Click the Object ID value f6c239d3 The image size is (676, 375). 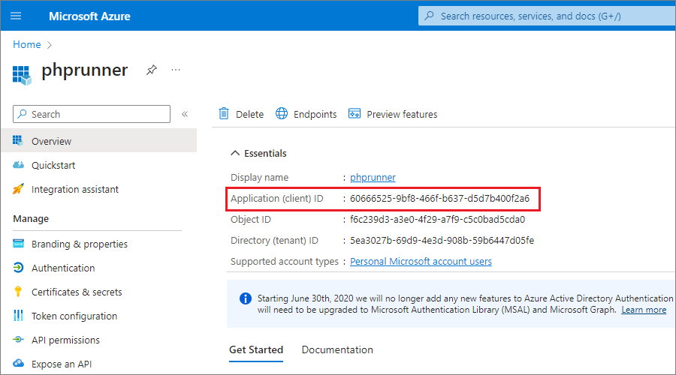[438, 220]
